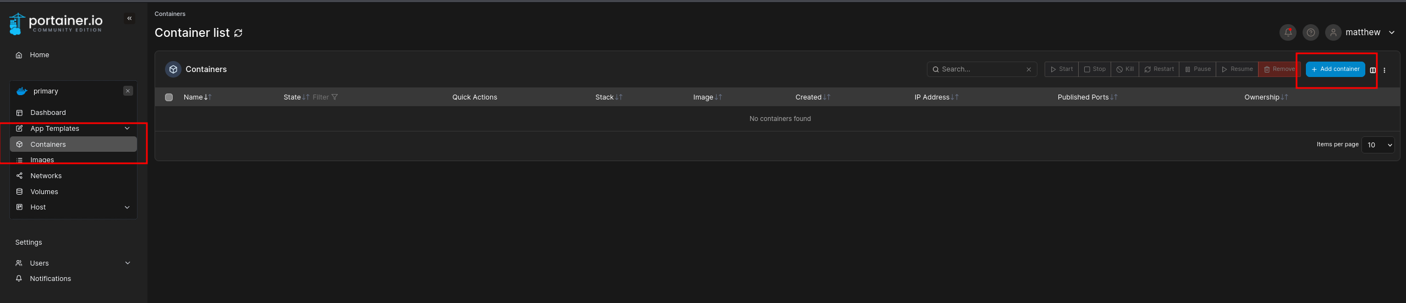1406x303 pixels.
Task: Sort by Image column
Action: click(x=707, y=97)
